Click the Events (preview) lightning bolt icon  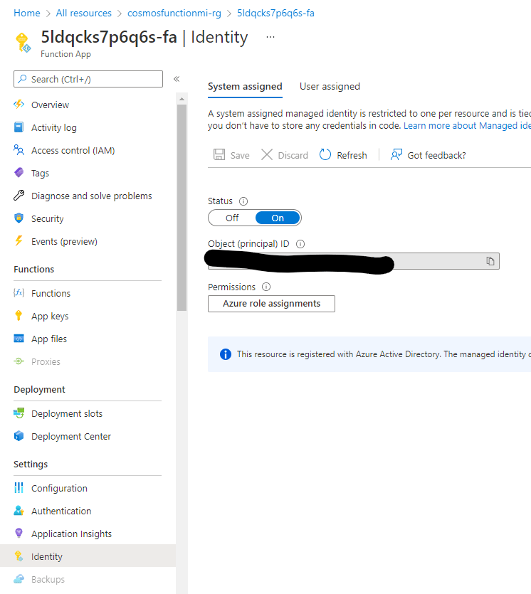point(19,241)
